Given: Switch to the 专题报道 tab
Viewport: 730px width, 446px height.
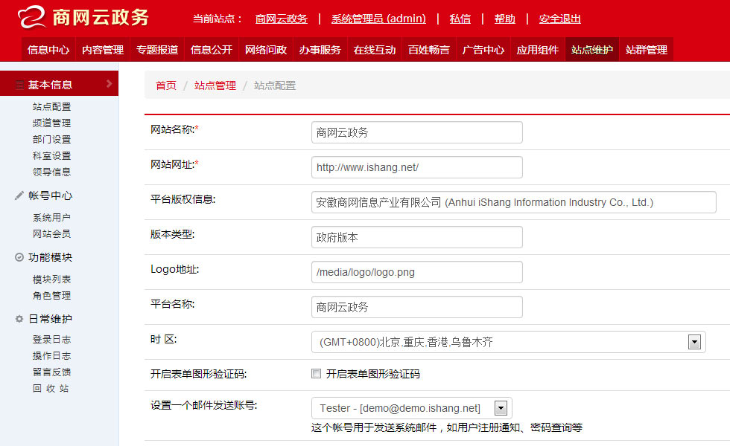Looking at the screenshot, I should coord(157,50).
